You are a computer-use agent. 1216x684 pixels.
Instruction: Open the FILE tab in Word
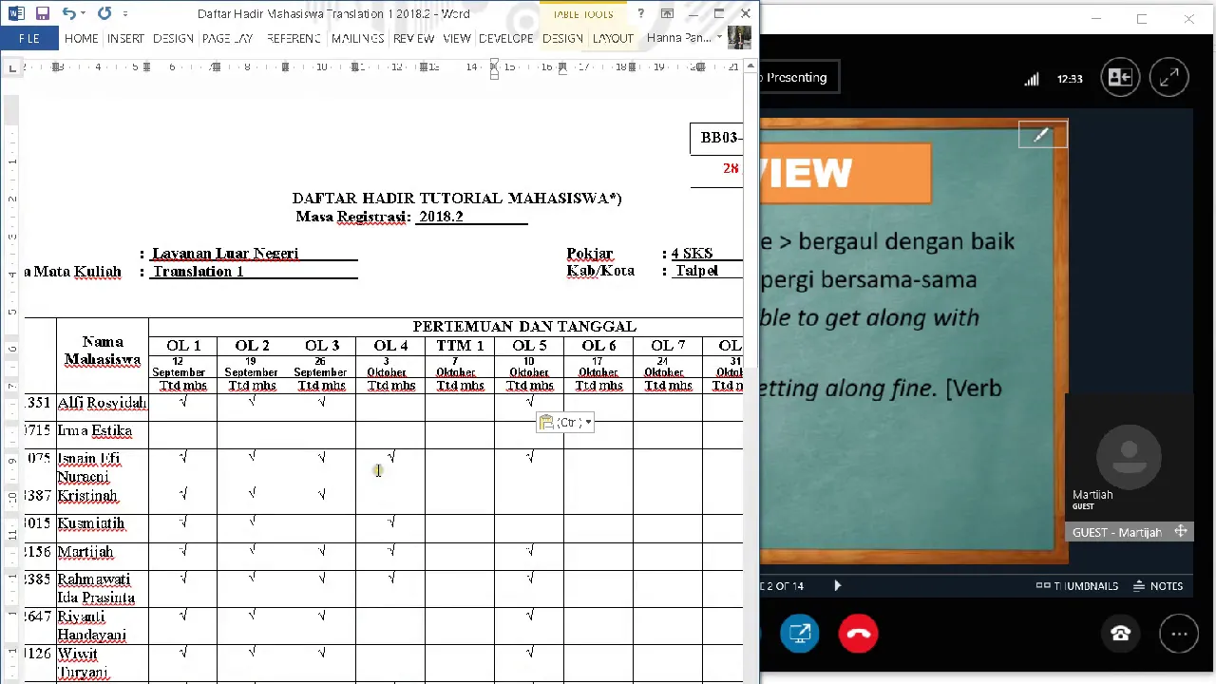click(x=29, y=38)
